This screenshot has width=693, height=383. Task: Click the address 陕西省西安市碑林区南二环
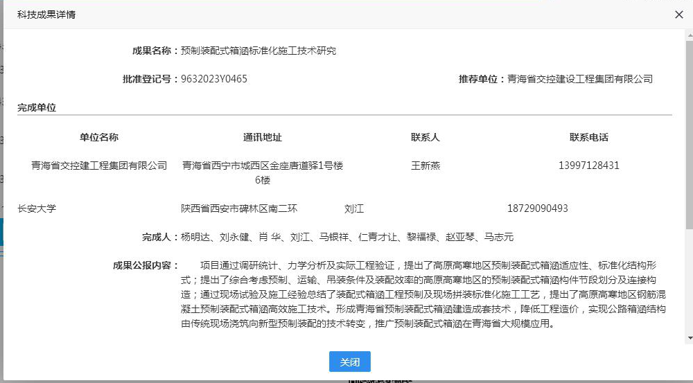tap(239, 208)
